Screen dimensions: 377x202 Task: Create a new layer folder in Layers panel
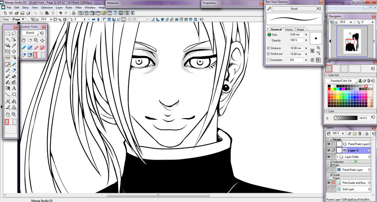click(355, 133)
